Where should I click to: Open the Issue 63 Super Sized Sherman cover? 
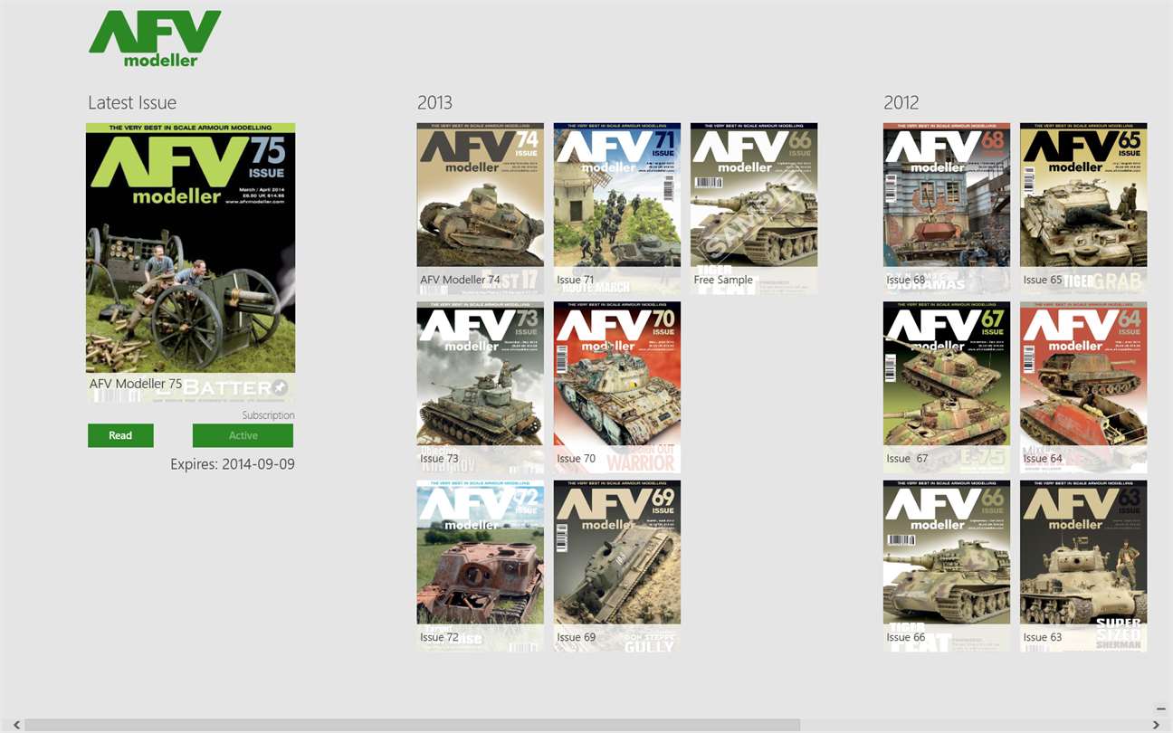[x=1083, y=566]
